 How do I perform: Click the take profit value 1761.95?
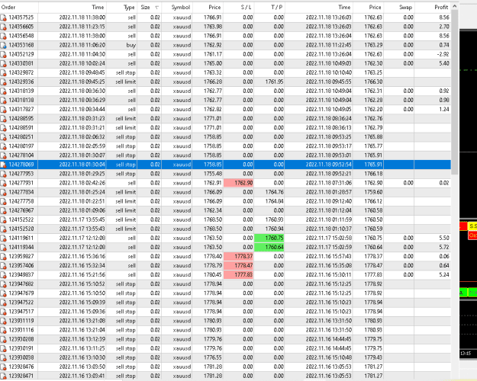tap(274, 82)
